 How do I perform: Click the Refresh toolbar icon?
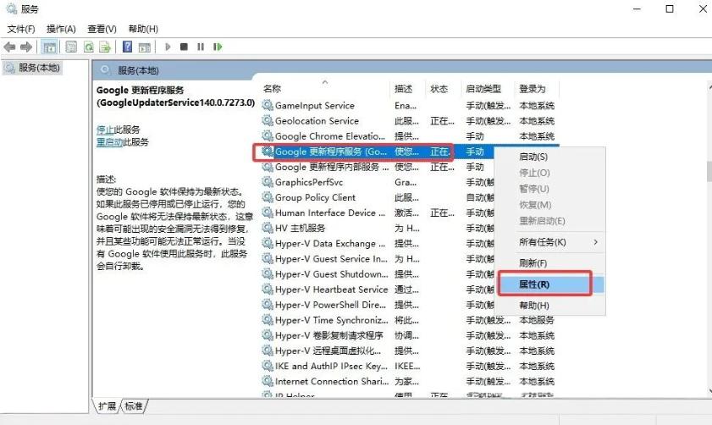[89, 47]
